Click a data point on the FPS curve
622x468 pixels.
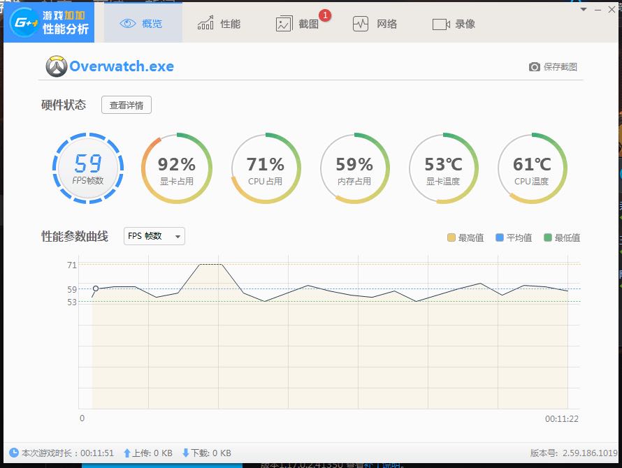coord(95,288)
